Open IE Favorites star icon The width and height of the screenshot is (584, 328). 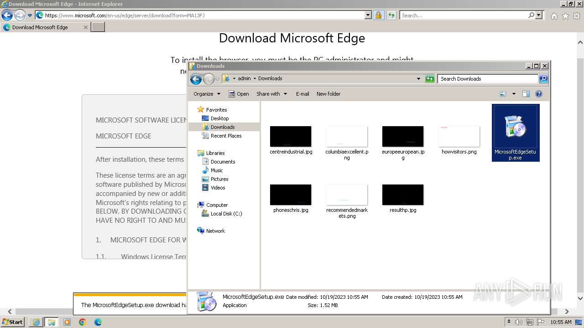coord(565,16)
